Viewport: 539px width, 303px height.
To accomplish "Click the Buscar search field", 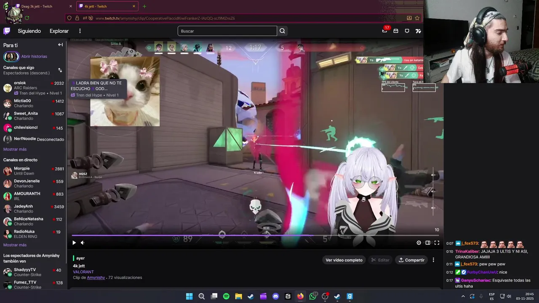I will pos(227,31).
